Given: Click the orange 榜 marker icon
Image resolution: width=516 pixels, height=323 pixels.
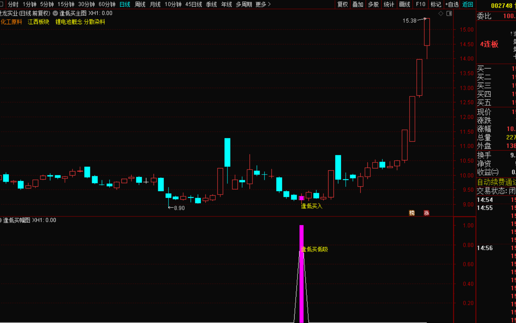Looking at the screenshot, I should pyautogui.click(x=412, y=213).
